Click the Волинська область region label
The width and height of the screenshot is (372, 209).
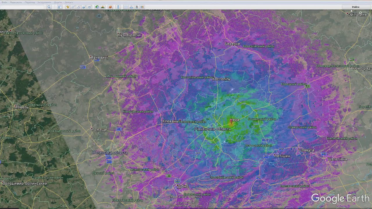(x=110, y=153)
